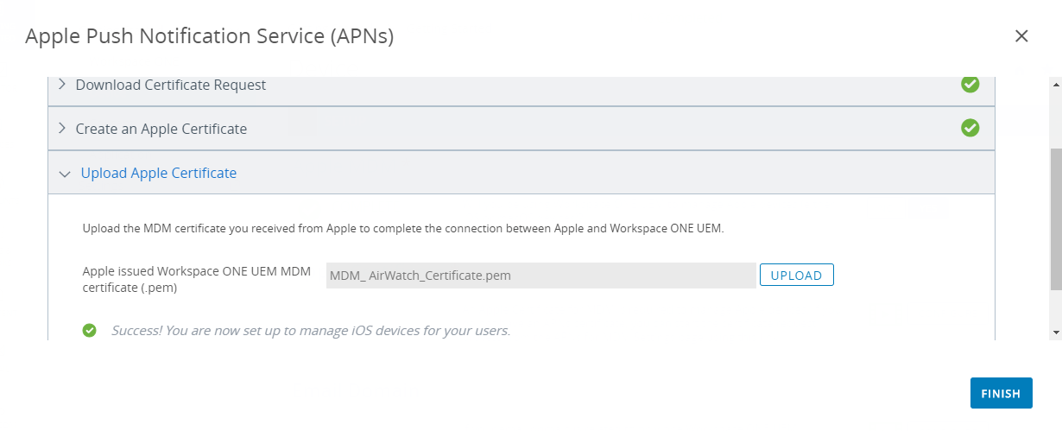Expand the Create an Apple Certificate section
Image resolution: width=1062 pixels, height=431 pixels.
pyautogui.click(x=62, y=129)
